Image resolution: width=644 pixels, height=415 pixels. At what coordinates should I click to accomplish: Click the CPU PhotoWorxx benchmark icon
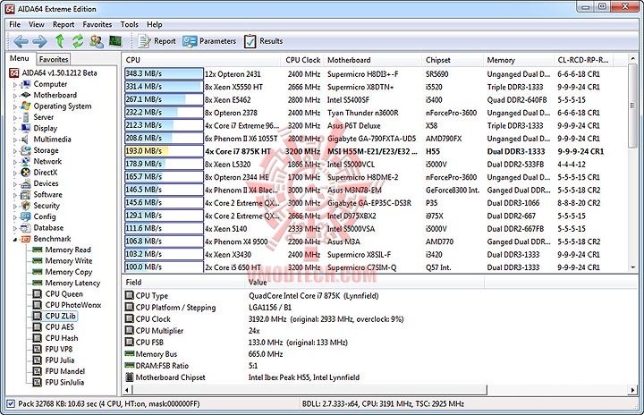[x=38, y=305]
